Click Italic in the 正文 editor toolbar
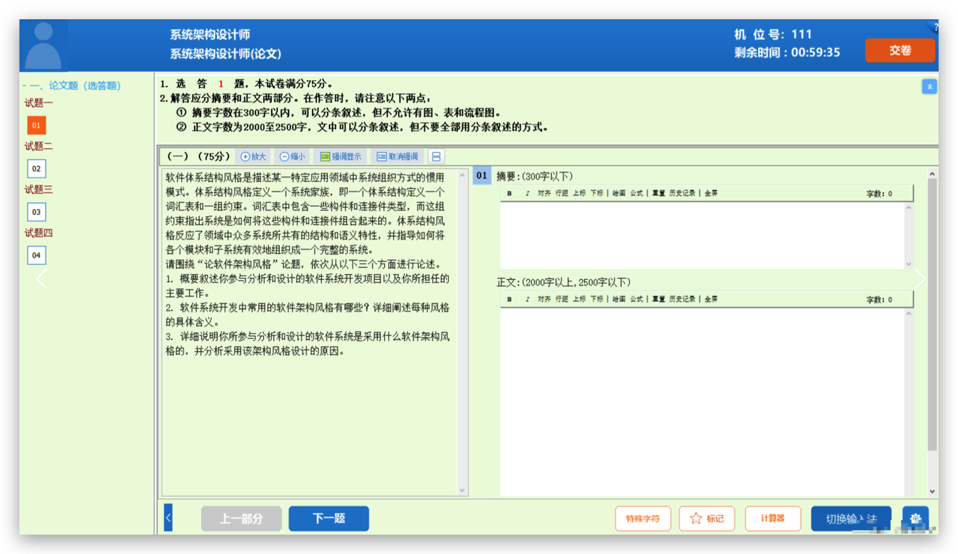Screen dimensions: 958x554 pyautogui.click(x=527, y=299)
